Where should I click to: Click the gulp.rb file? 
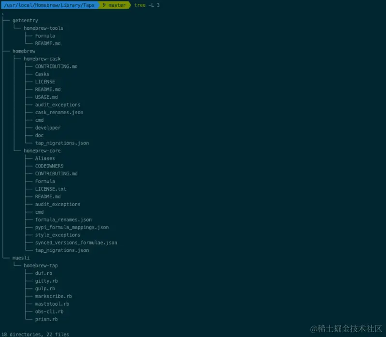tap(45, 288)
